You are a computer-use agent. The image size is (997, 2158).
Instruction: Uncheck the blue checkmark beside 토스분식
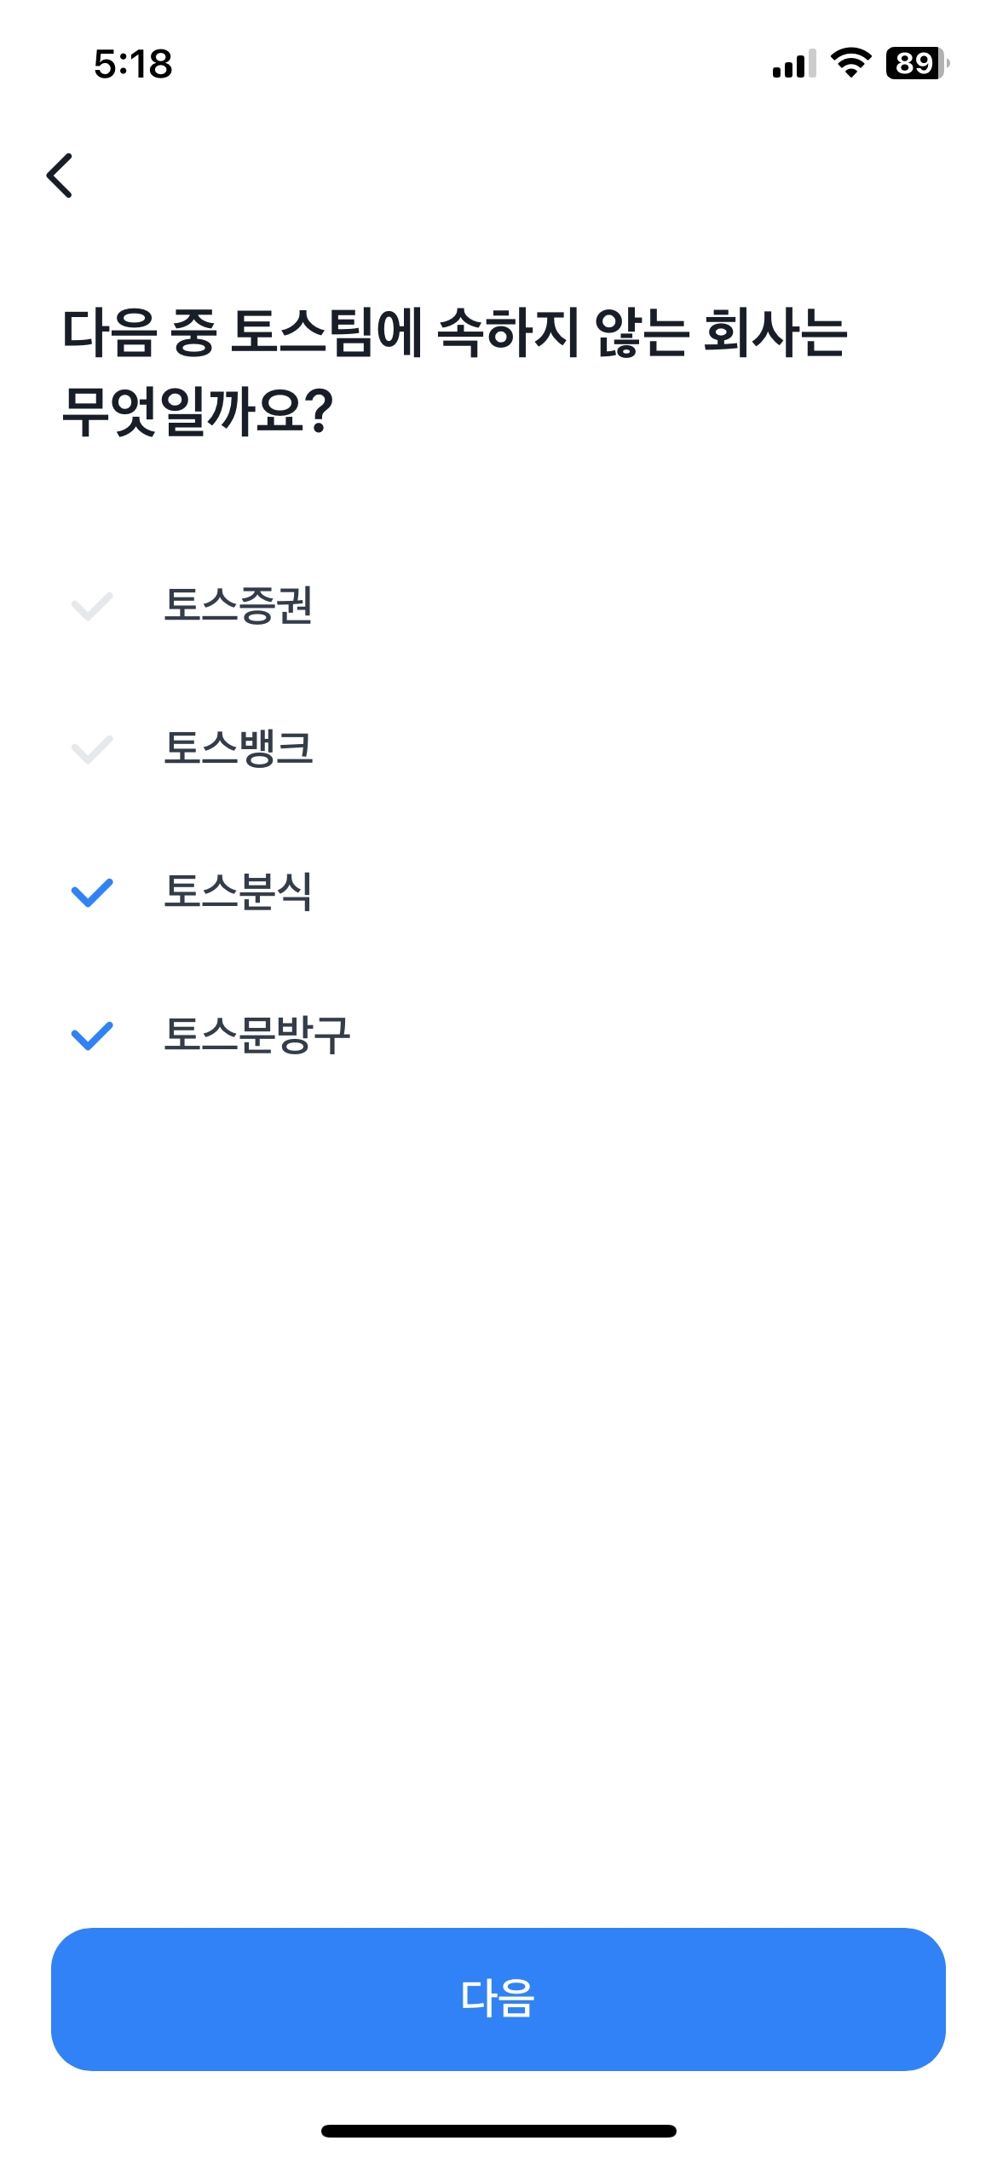click(91, 892)
